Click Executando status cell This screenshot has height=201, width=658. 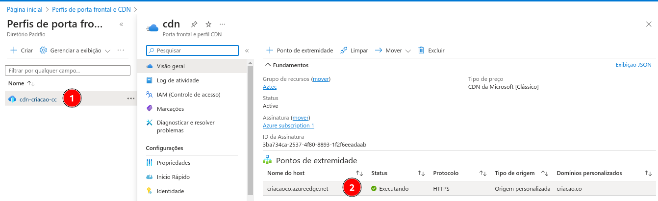[x=390, y=189]
